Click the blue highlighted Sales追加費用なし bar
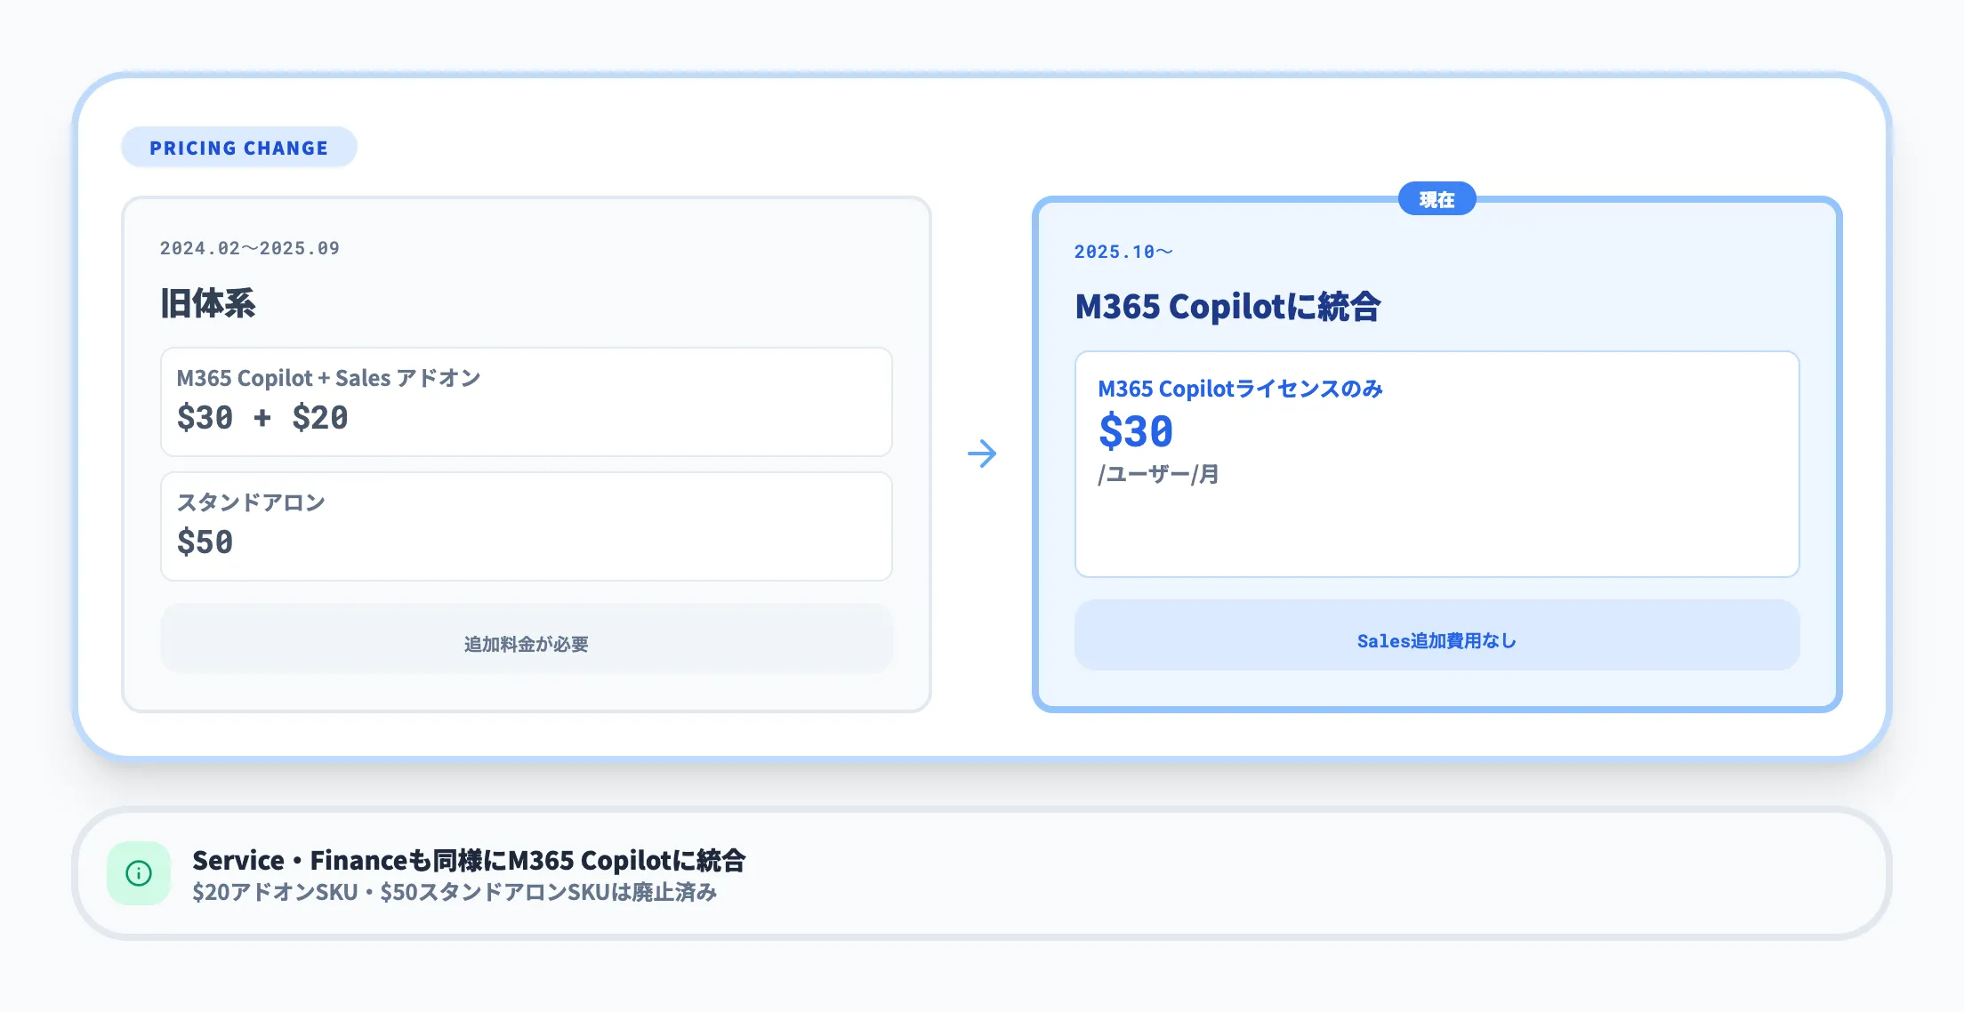 point(1437,636)
